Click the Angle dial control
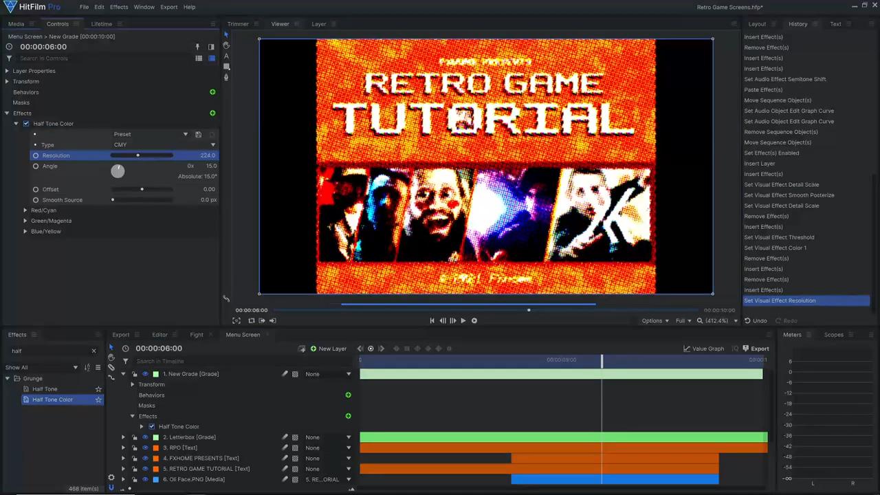The height and width of the screenshot is (495, 880). tap(118, 171)
